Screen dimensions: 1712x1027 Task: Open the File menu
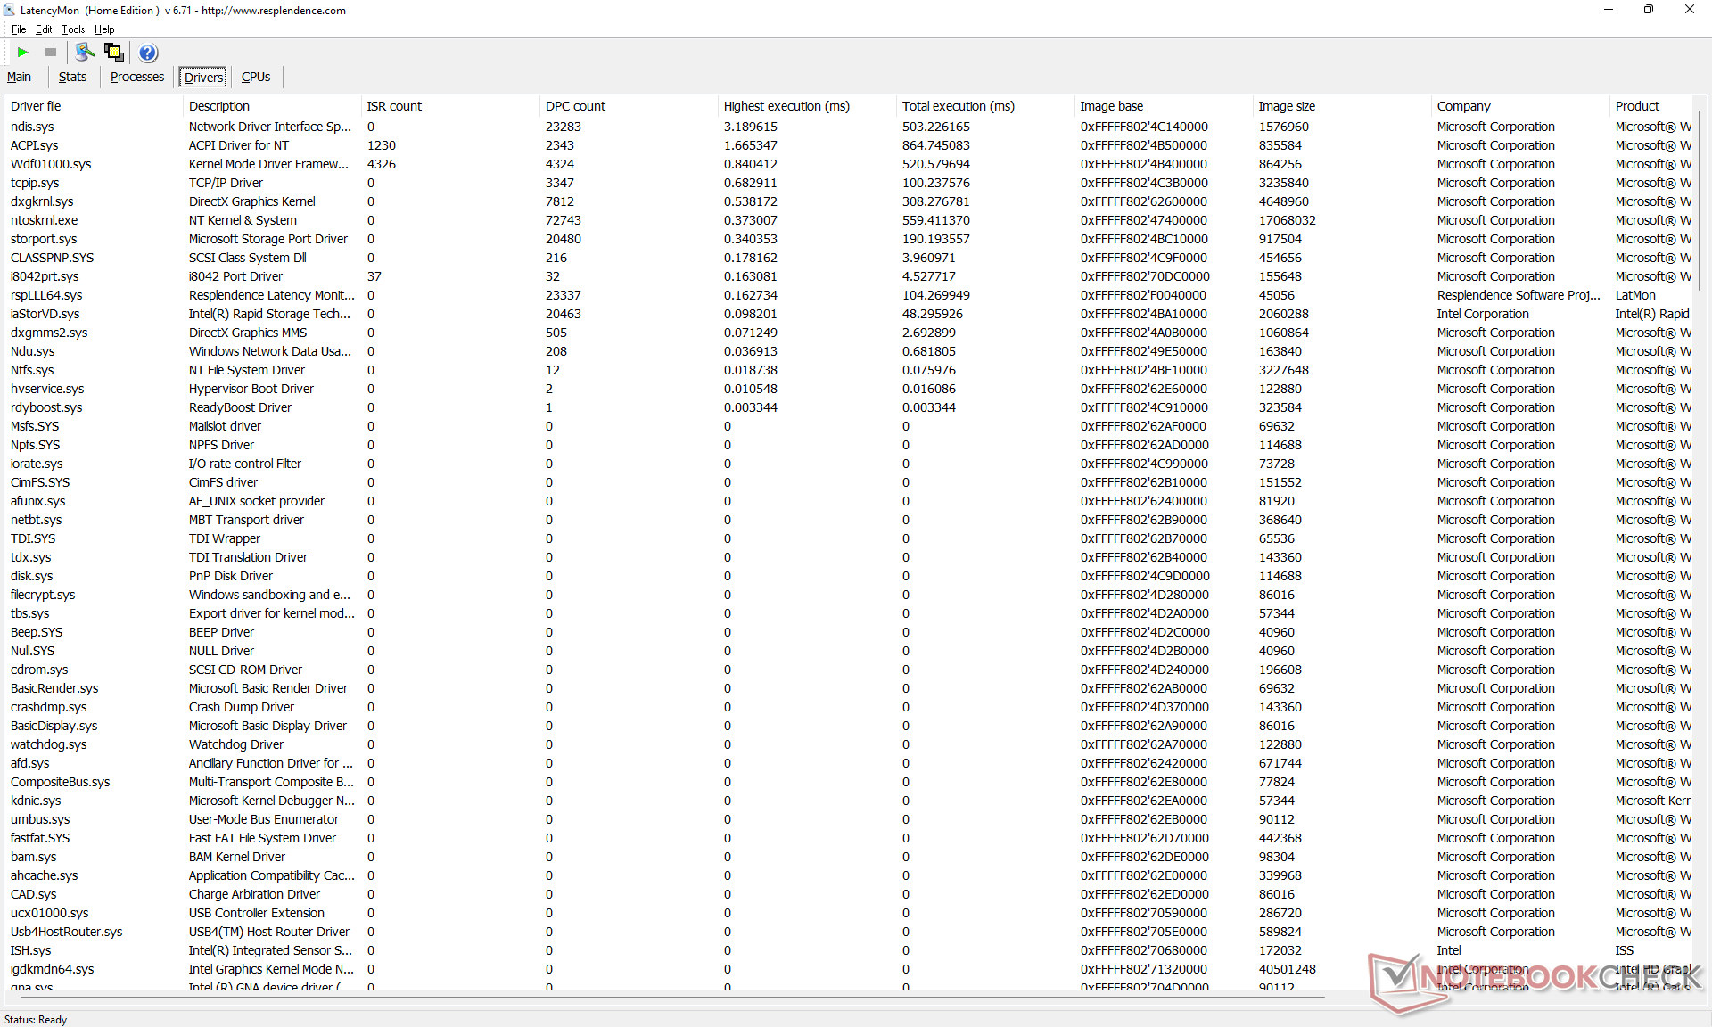point(18,29)
